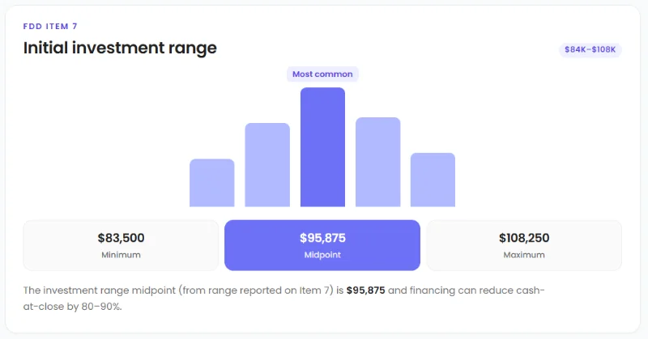This screenshot has height=339, width=648.
Task: Click the Maximum caption text
Action: 524,255
